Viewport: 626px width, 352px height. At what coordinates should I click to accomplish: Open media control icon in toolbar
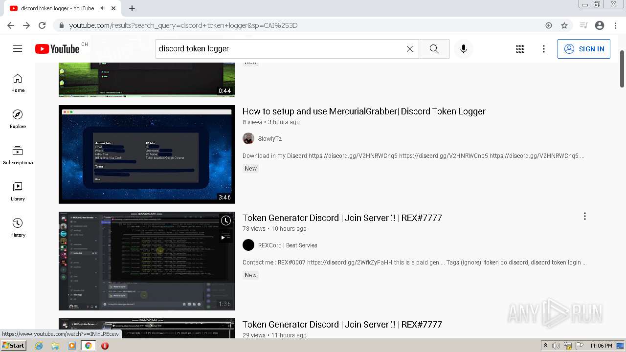[x=583, y=25]
